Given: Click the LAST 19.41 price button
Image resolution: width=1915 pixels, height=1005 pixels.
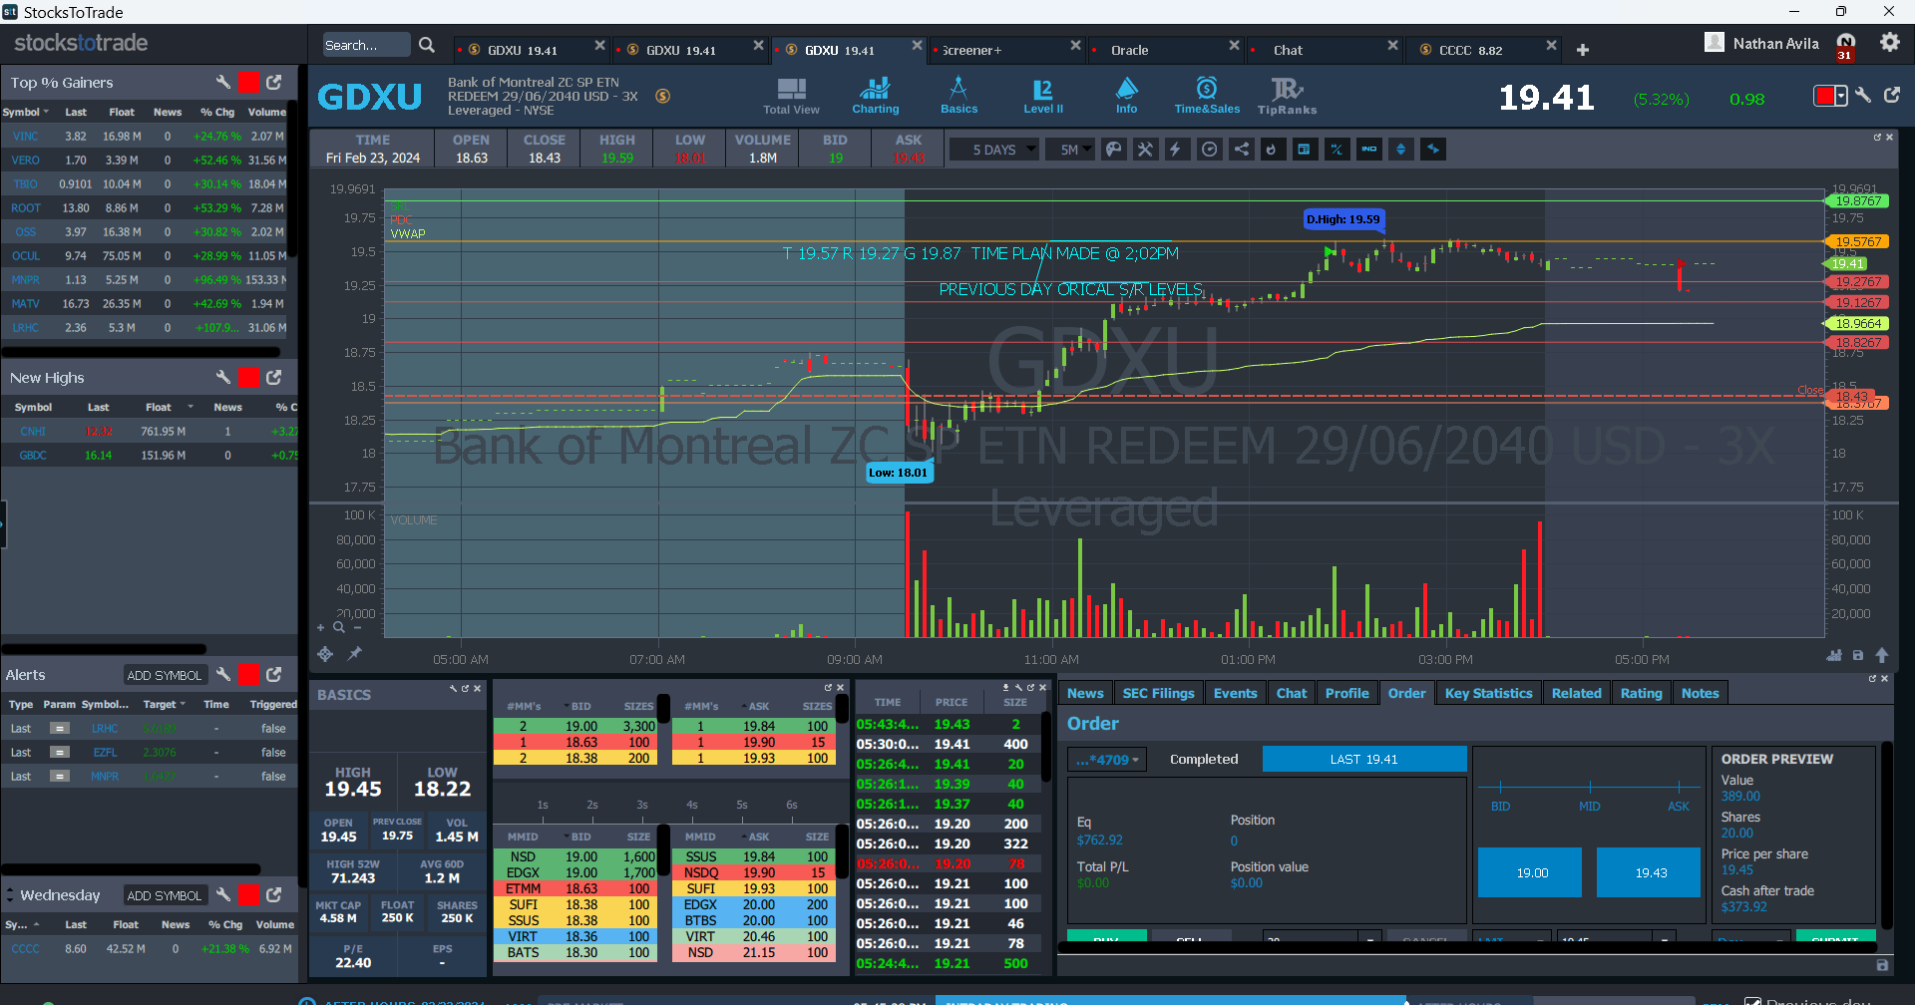Looking at the screenshot, I should pos(1363,759).
